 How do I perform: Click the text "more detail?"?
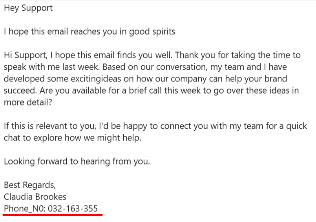point(28,102)
